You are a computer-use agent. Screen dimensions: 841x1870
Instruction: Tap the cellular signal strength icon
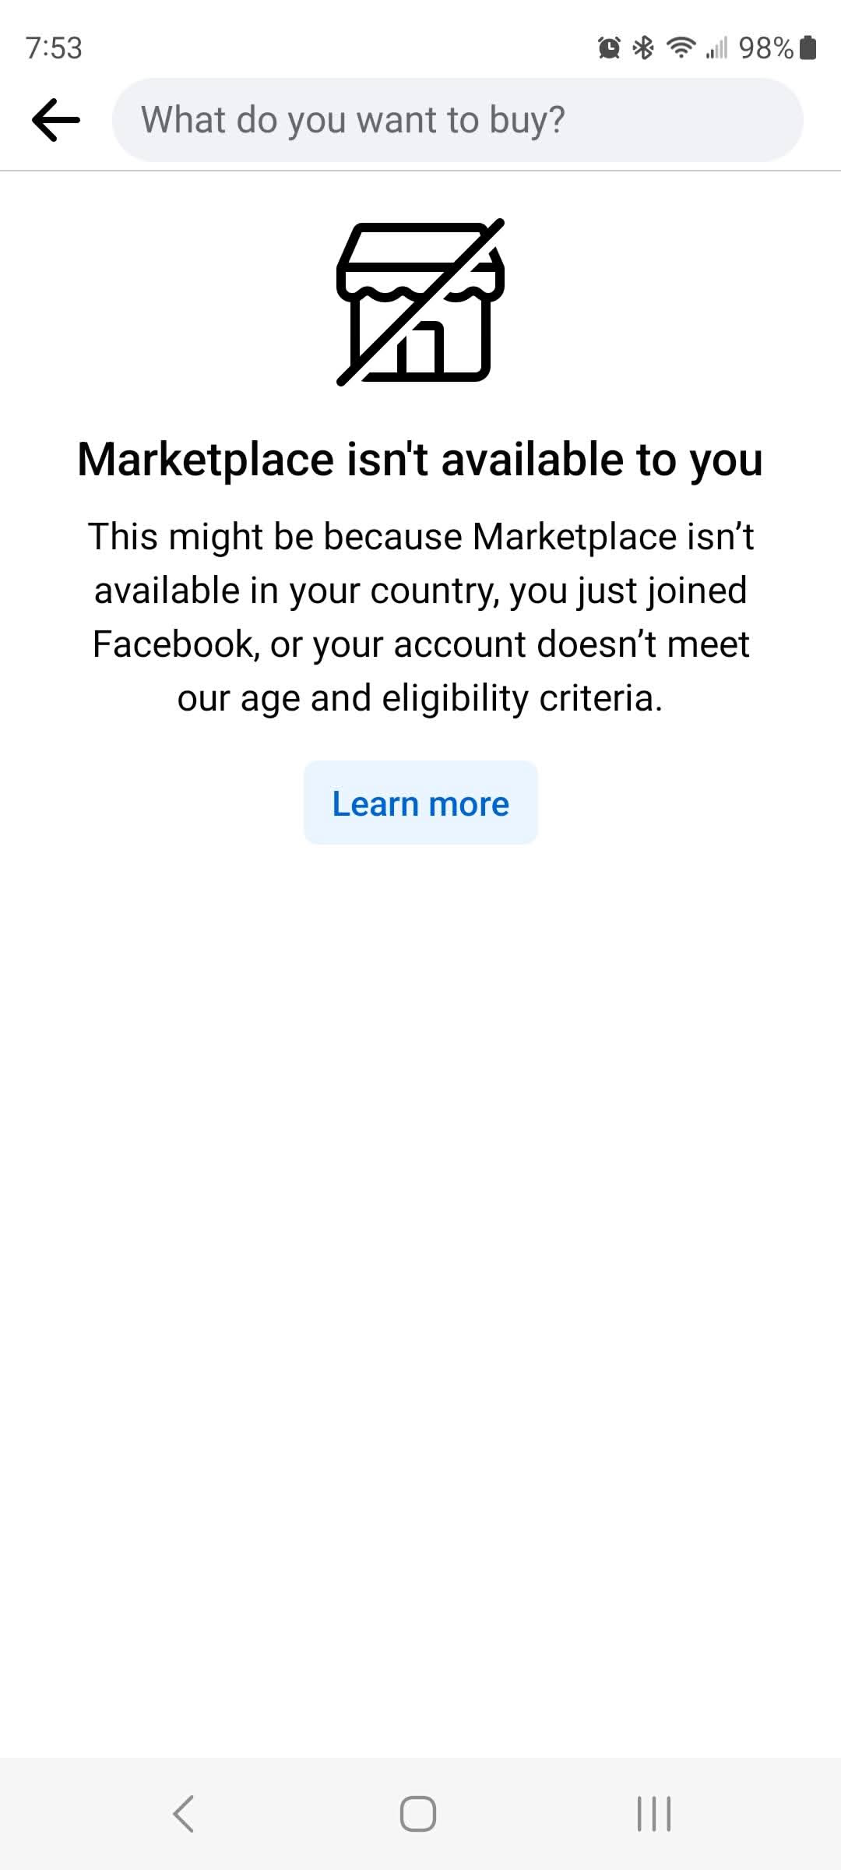[716, 48]
